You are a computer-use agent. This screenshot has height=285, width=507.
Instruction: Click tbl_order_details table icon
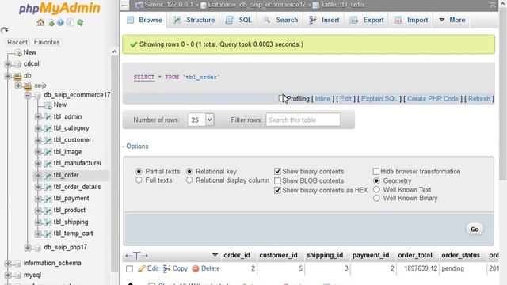pos(48,187)
